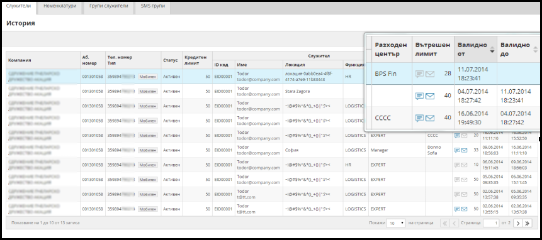Click the envelope icon in the inset CCCC row

(430, 118)
